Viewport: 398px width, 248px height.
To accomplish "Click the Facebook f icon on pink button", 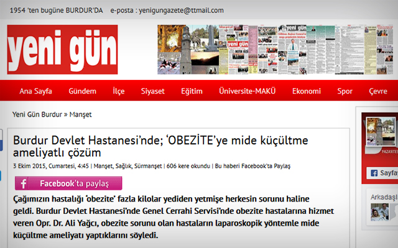I will point(24,184).
